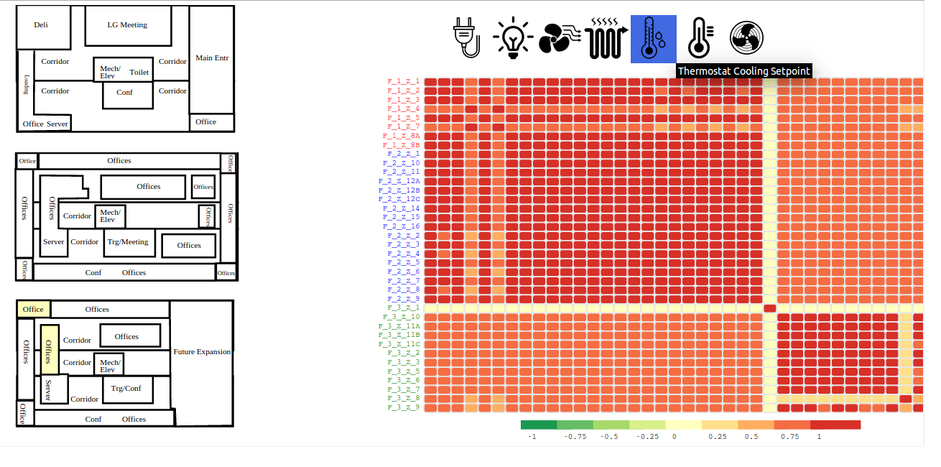Select row label F_3_Z_1

click(x=403, y=308)
